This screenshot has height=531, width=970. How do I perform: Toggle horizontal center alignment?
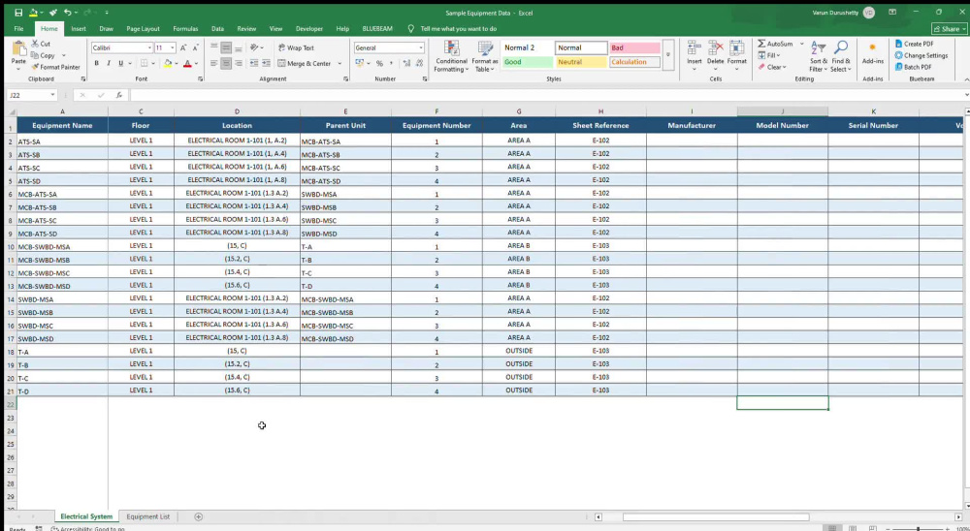click(x=226, y=63)
